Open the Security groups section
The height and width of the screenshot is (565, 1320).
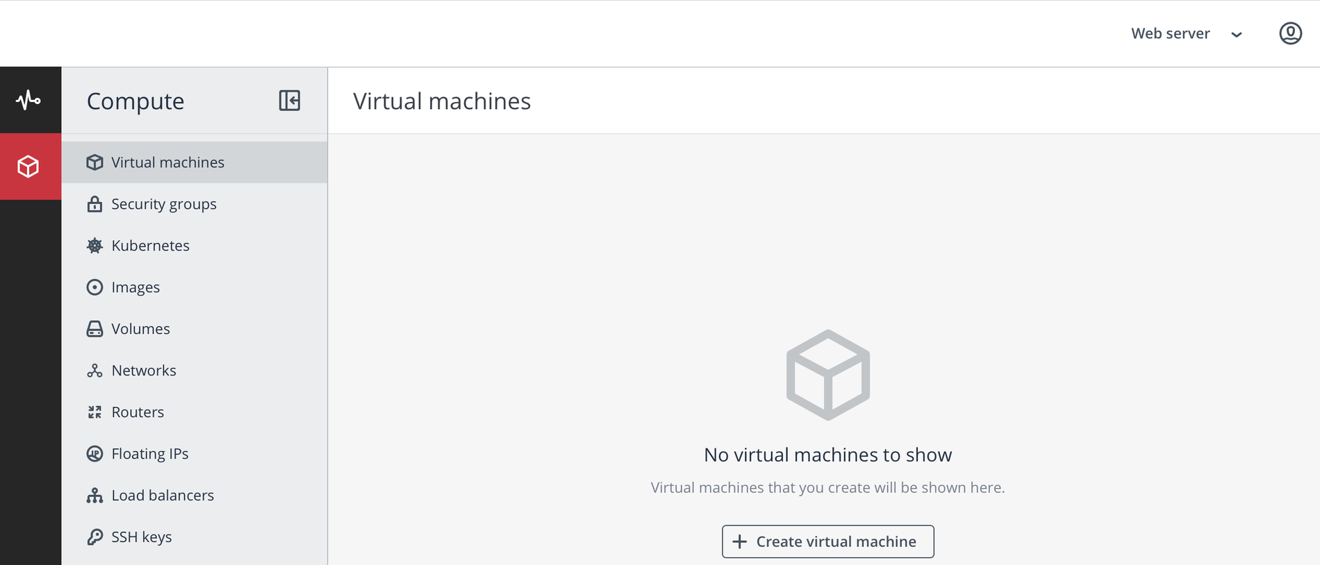click(x=163, y=203)
